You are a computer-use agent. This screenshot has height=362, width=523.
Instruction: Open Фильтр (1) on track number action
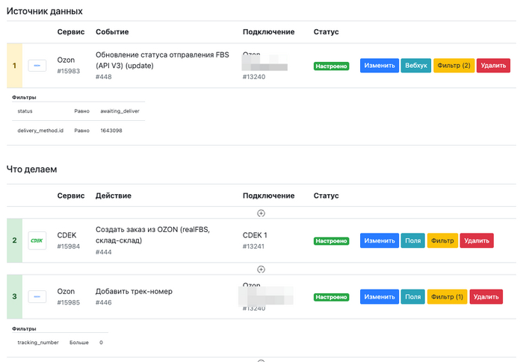click(448, 296)
